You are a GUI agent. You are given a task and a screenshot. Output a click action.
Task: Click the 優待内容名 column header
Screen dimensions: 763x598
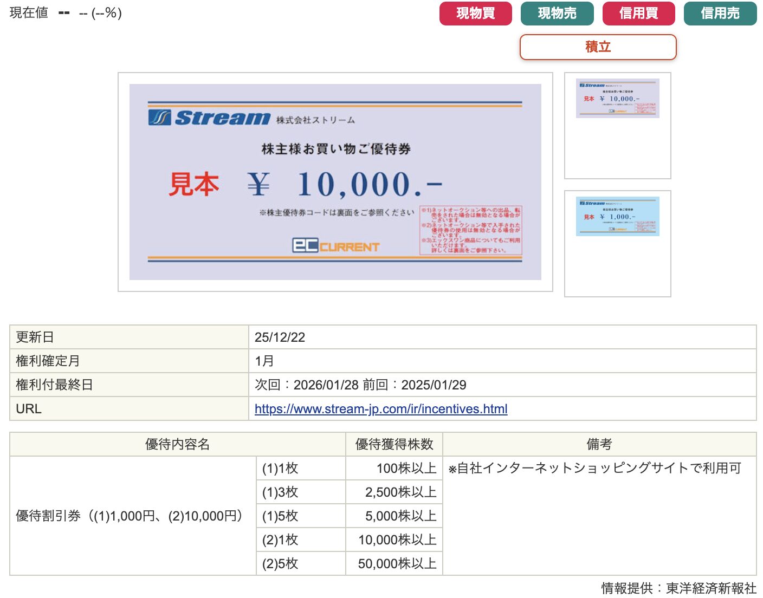point(177,445)
